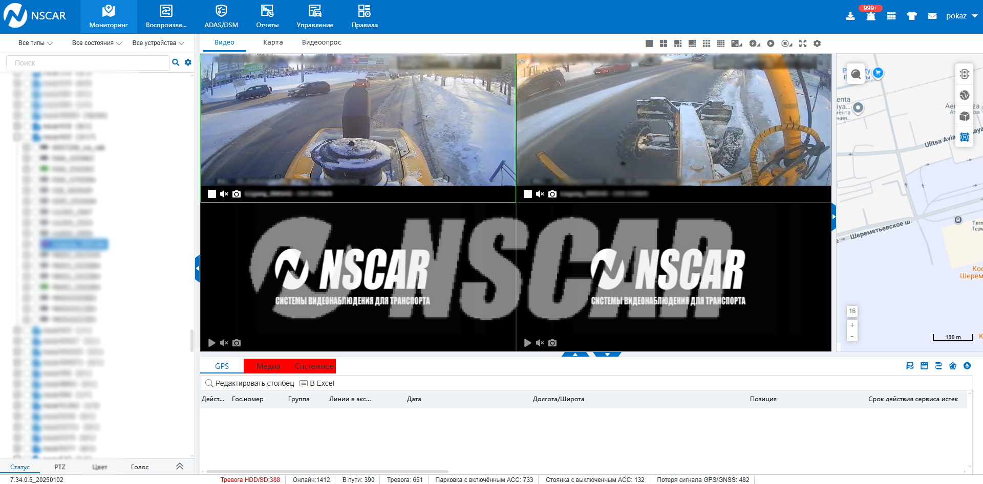
Task: Toggle fullscreen video view
Action: point(803,43)
